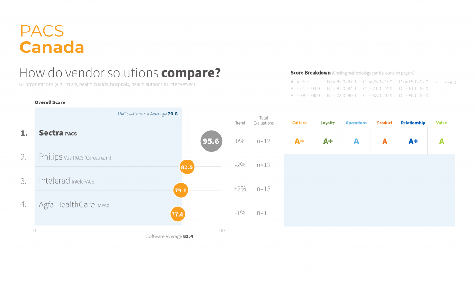The width and height of the screenshot is (475, 281).
Task: Click Sectra's Culture A+ grade
Action: point(299,141)
